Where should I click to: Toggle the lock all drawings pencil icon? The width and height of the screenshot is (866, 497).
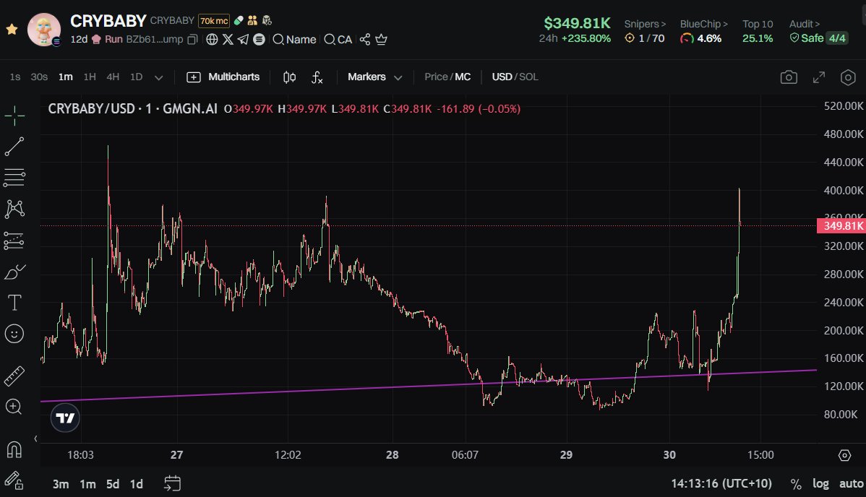[x=14, y=480]
